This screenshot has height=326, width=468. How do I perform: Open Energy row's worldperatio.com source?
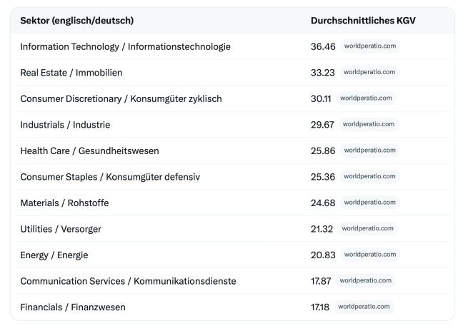click(369, 255)
